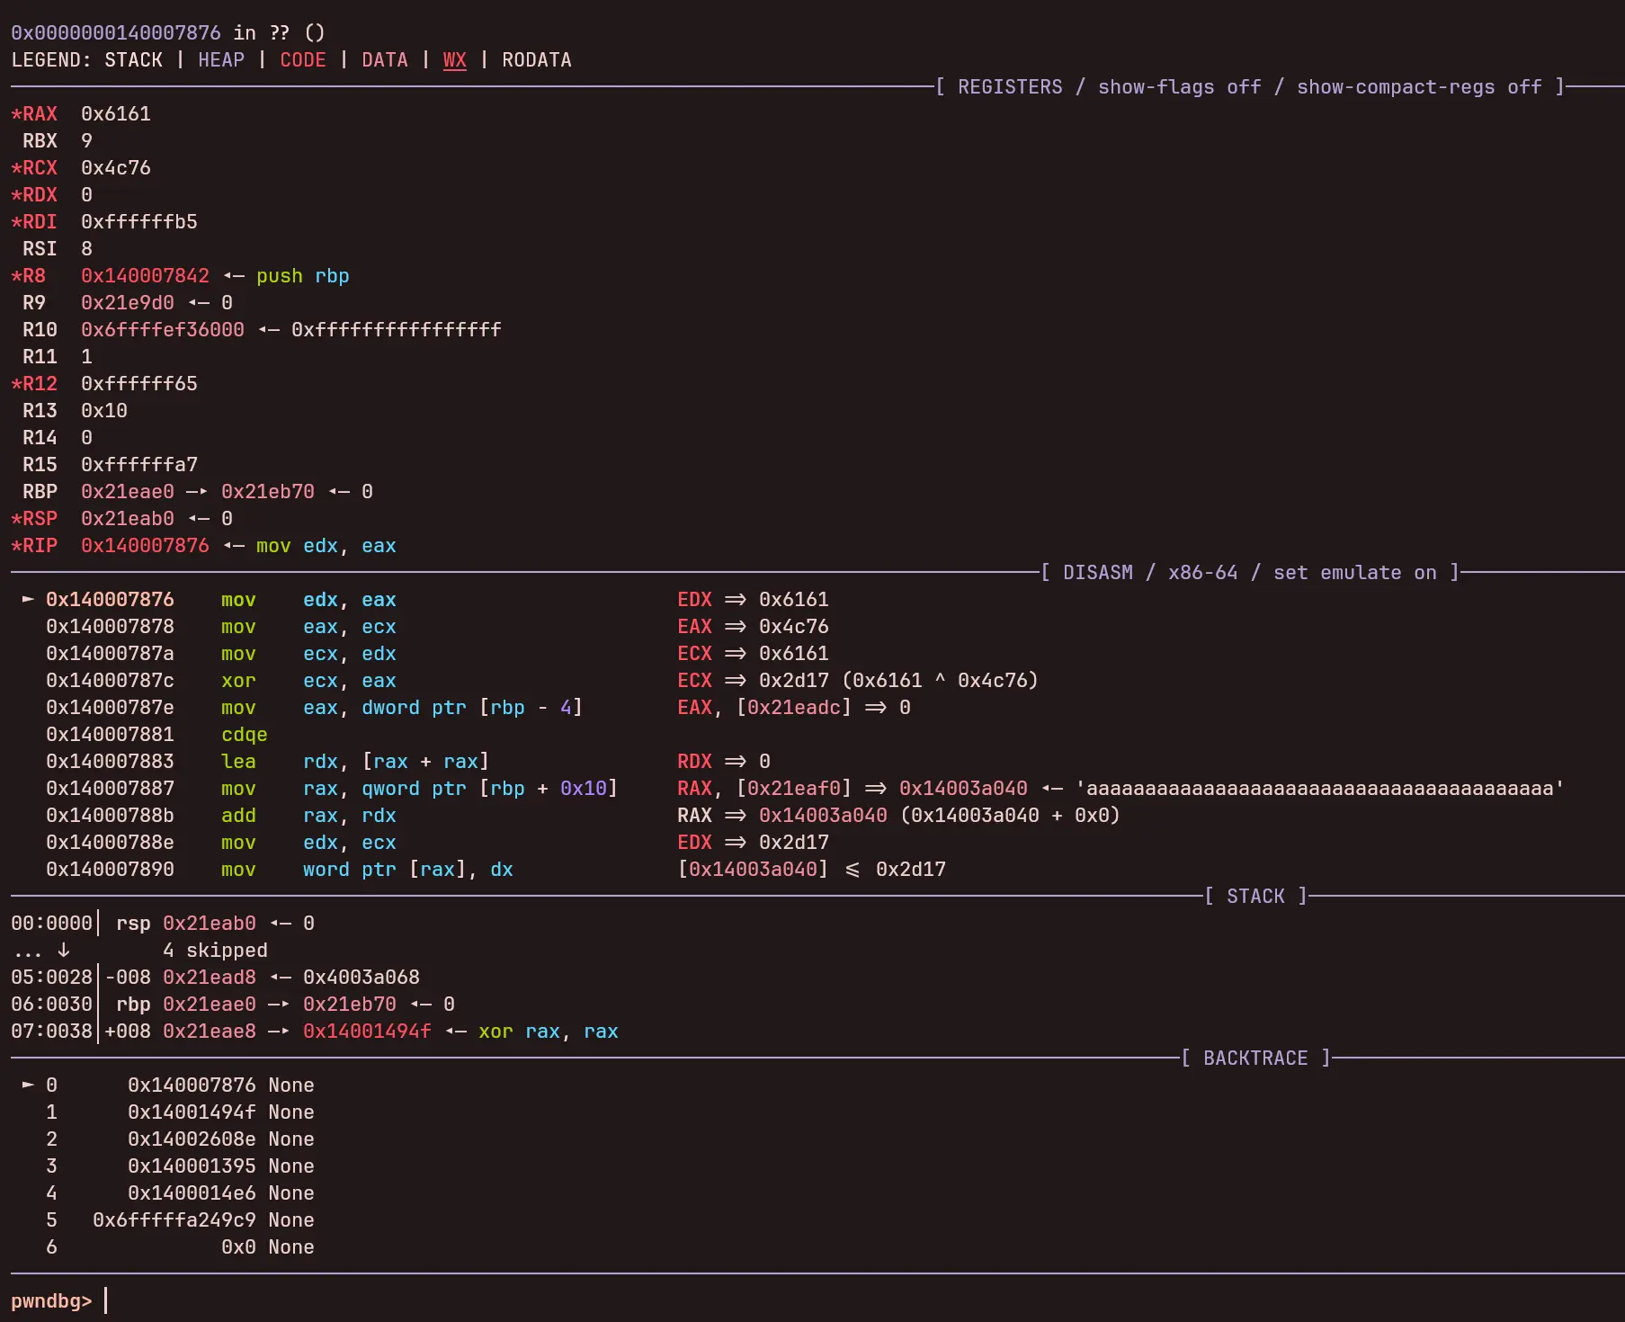Click the changed-marker asterisk beside RAX

point(16,114)
